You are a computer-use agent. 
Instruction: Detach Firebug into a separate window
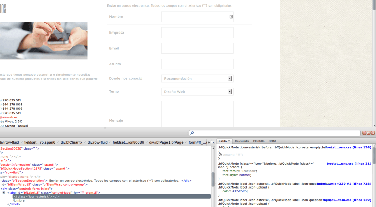(368, 133)
